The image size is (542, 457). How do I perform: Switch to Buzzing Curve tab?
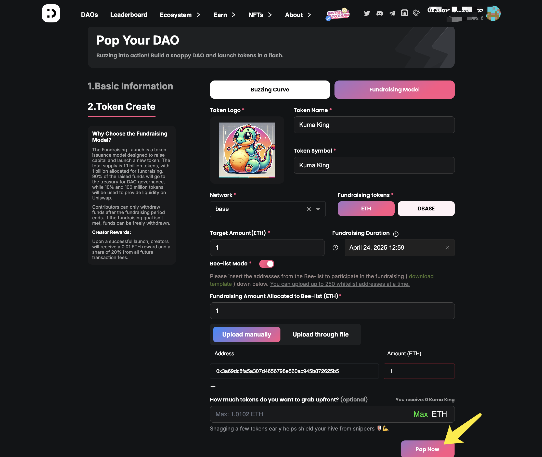click(270, 90)
